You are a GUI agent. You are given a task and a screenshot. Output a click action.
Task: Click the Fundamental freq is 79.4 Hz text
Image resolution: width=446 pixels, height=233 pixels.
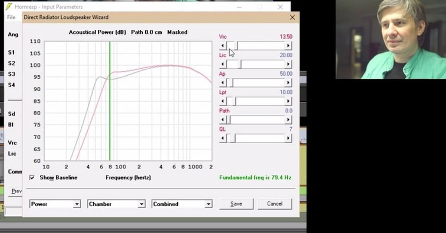pos(255,178)
